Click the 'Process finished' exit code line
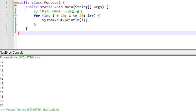The image size is (196, 112). [29, 110]
